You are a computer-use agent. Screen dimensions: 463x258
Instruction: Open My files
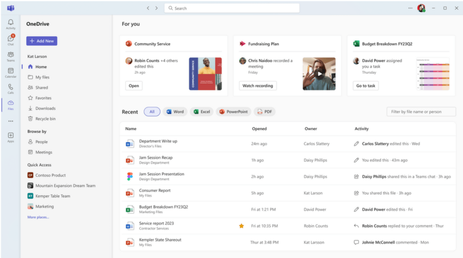click(x=42, y=77)
